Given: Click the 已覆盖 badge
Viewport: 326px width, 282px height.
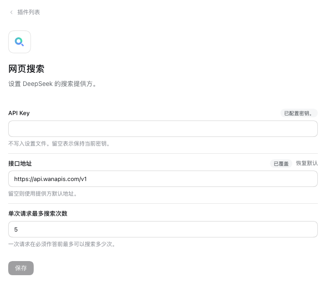Looking at the screenshot, I should (281, 164).
